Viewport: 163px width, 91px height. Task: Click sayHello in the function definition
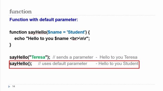(x=37, y=32)
